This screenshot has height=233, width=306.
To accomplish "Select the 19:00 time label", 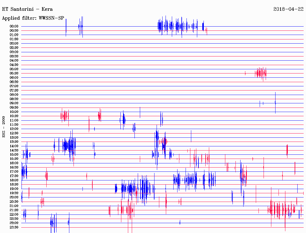I will tap(14, 188).
